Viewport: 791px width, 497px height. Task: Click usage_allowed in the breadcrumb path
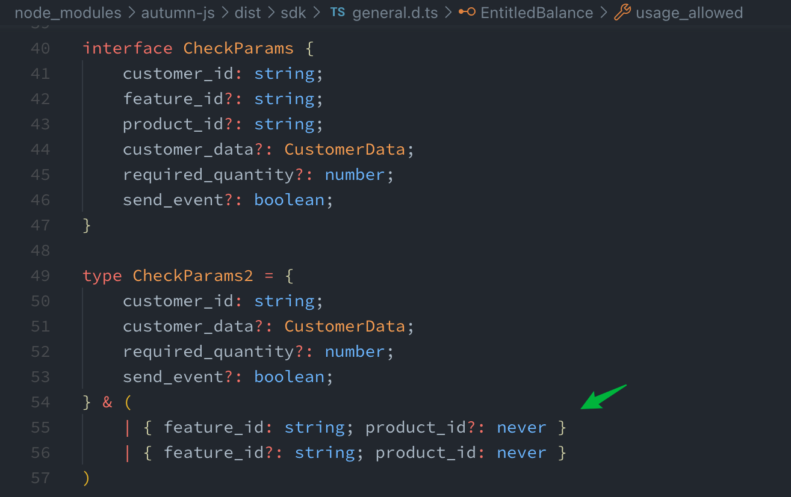point(689,13)
